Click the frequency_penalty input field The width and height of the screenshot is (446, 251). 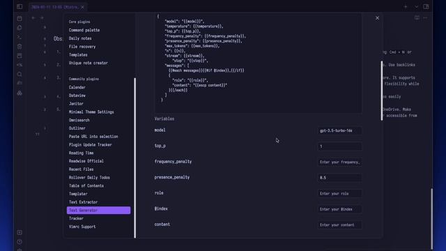pos(339,162)
